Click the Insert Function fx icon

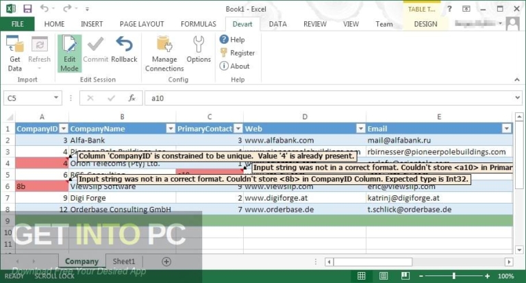click(131, 98)
